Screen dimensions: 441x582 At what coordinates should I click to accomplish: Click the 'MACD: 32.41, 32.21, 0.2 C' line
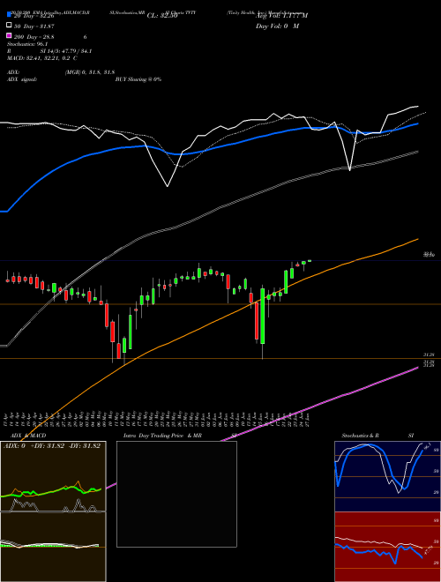click(x=42, y=58)
